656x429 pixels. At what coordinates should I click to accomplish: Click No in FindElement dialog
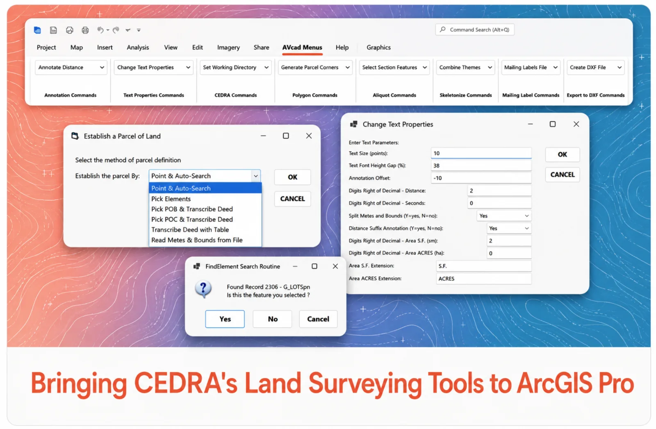(x=273, y=319)
